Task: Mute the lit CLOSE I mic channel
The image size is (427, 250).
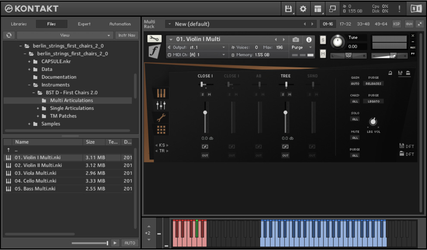Action: [209, 95]
